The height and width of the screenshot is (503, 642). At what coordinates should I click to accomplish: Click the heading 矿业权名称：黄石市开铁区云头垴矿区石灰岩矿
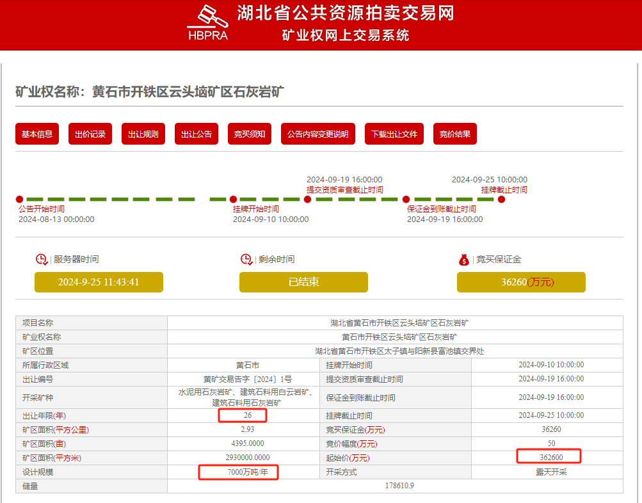tap(149, 92)
